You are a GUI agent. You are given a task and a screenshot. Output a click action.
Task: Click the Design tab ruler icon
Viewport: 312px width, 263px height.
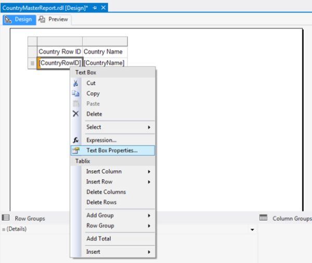[8, 19]
